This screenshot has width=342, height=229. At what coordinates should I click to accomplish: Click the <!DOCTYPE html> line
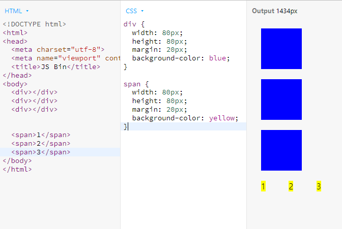[x=34, y=24]
